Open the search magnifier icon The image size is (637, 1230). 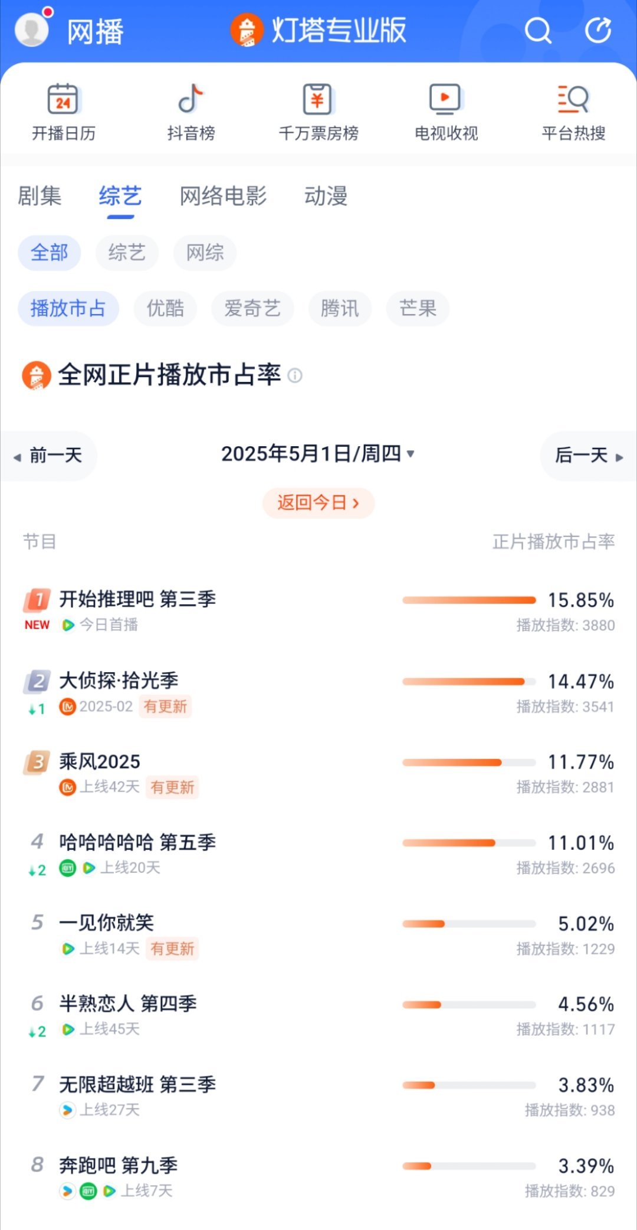[x=538, y=31]
